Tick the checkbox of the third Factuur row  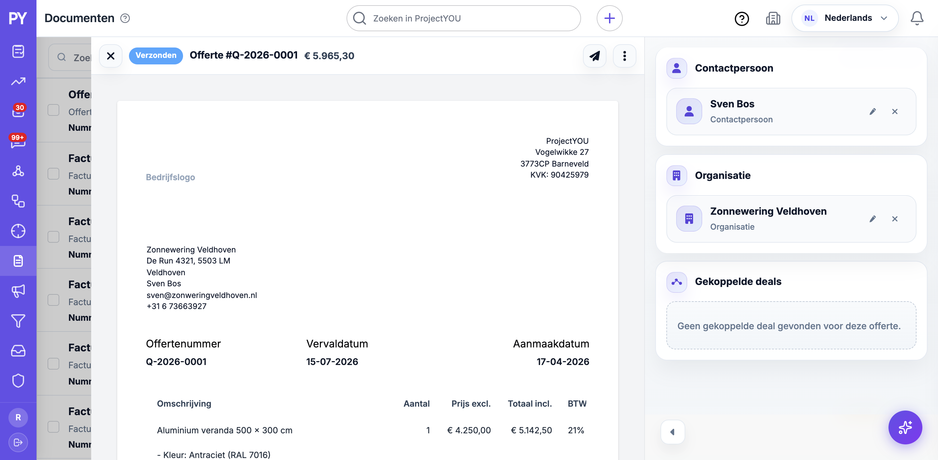(x=53, y=300)
